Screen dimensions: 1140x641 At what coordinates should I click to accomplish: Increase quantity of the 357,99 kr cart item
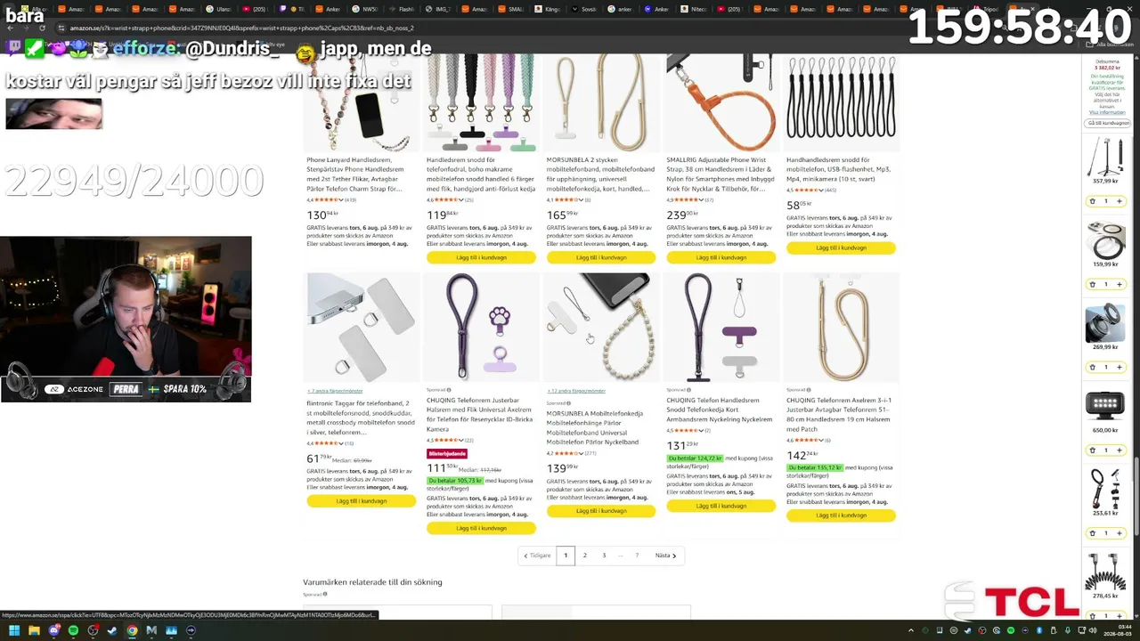click(1120, 201)
